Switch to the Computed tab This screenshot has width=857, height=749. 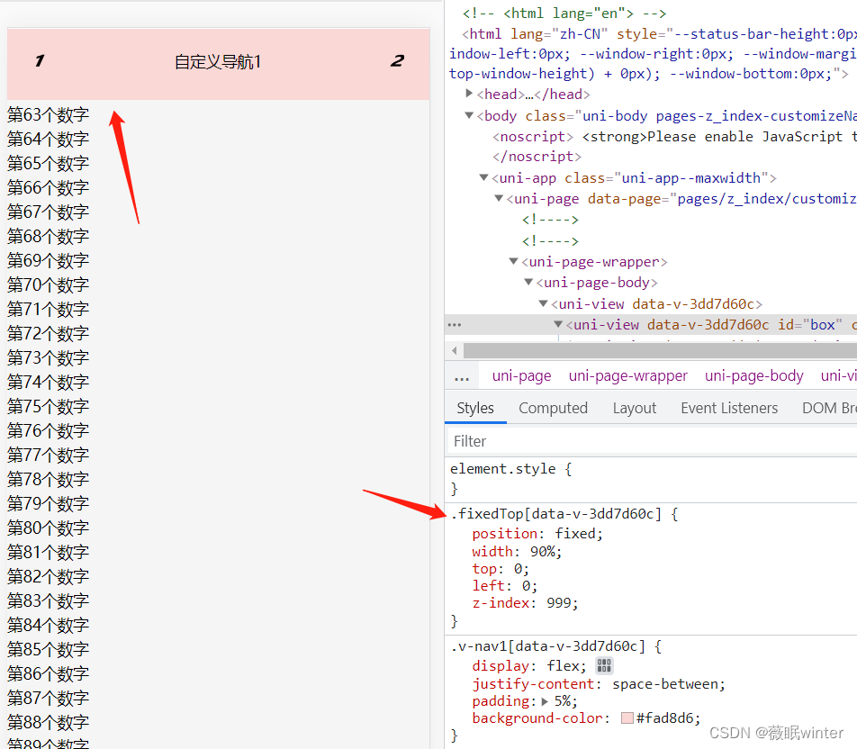553,408
